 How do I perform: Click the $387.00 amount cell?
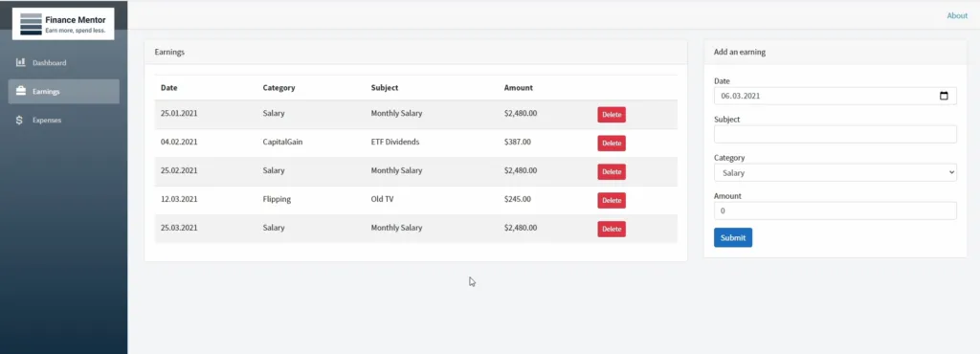coord(518,143)
